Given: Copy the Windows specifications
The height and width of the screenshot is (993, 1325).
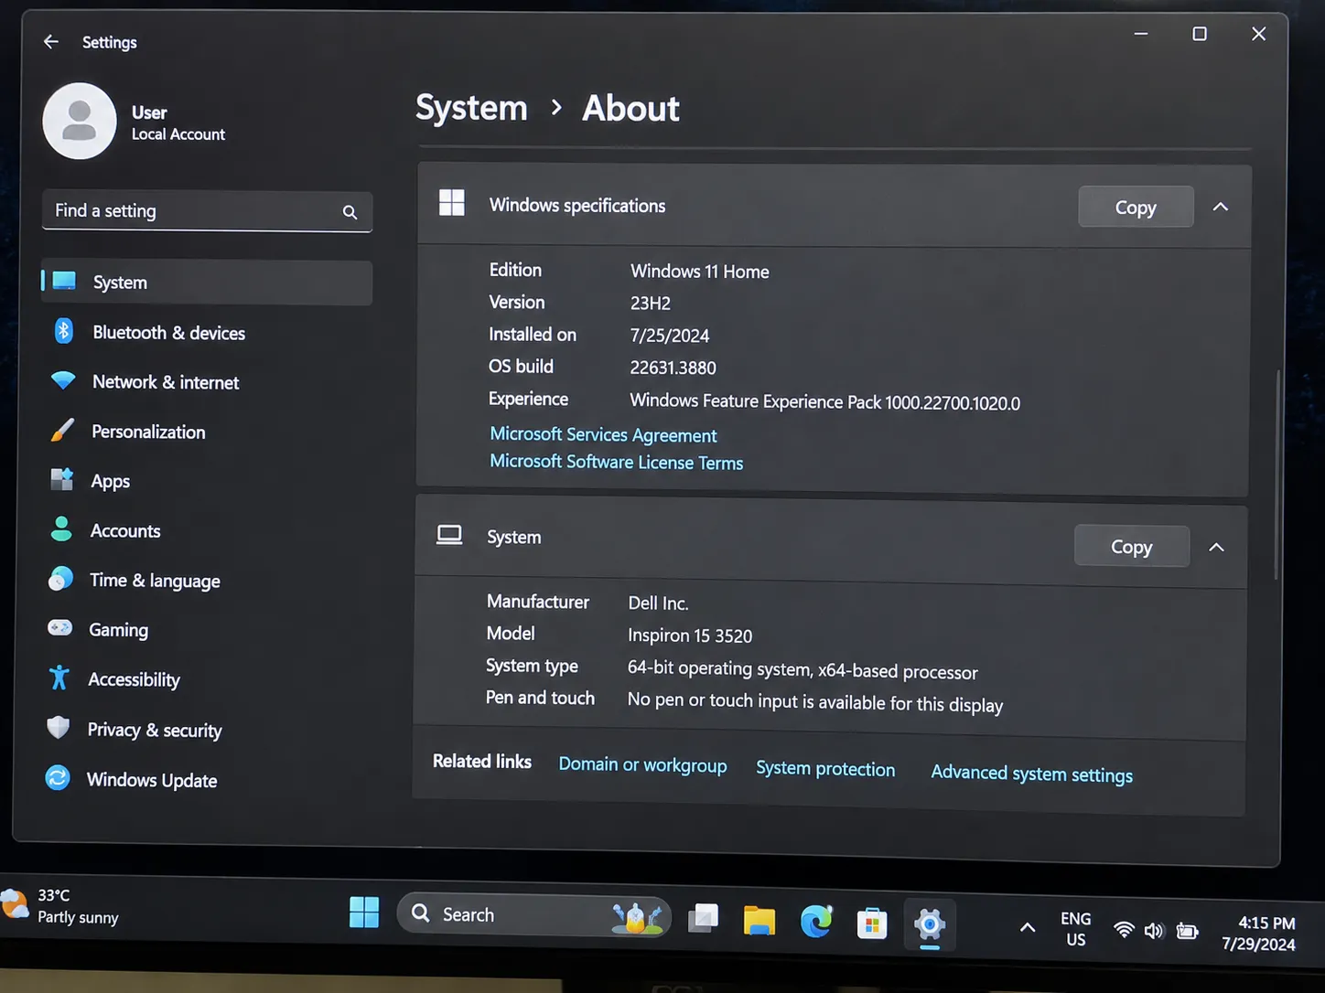Looking at the screenshot, I should pos(1136,208).
